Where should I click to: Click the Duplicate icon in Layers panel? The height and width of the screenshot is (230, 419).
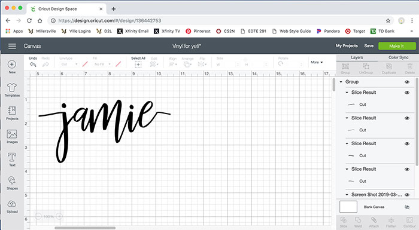[x=389, y=66]
